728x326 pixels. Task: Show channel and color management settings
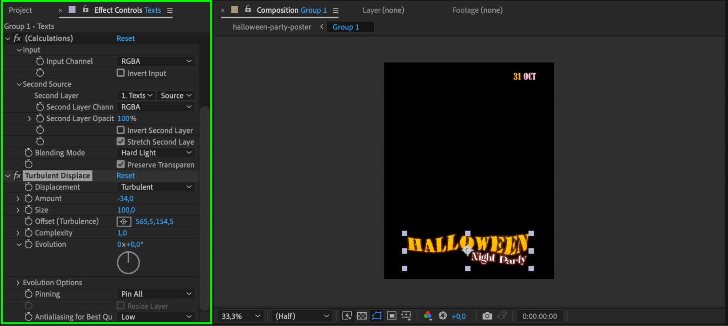(x=428, y=316)
